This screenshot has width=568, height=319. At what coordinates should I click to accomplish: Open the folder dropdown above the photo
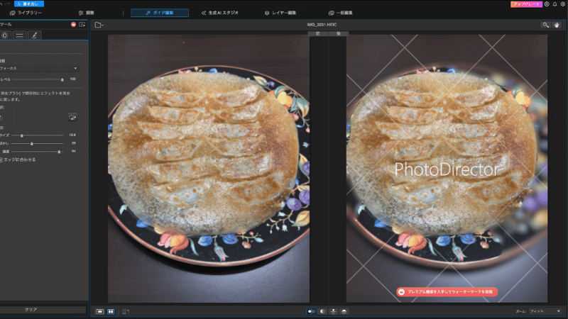[99, 25]
